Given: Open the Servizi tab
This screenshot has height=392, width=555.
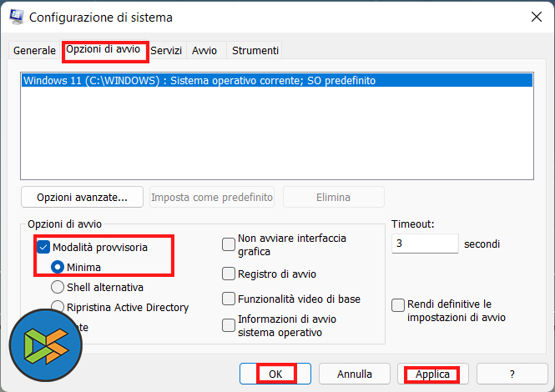Looking at the screenshot, I should click(x=166, y=51).
